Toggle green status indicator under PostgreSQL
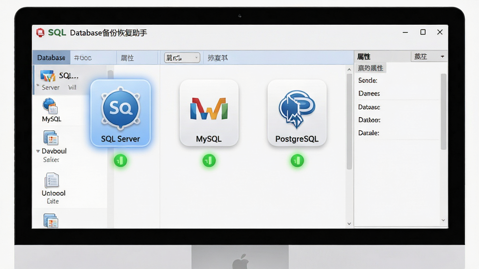This screenshot has height=269, width=479. 297,161
